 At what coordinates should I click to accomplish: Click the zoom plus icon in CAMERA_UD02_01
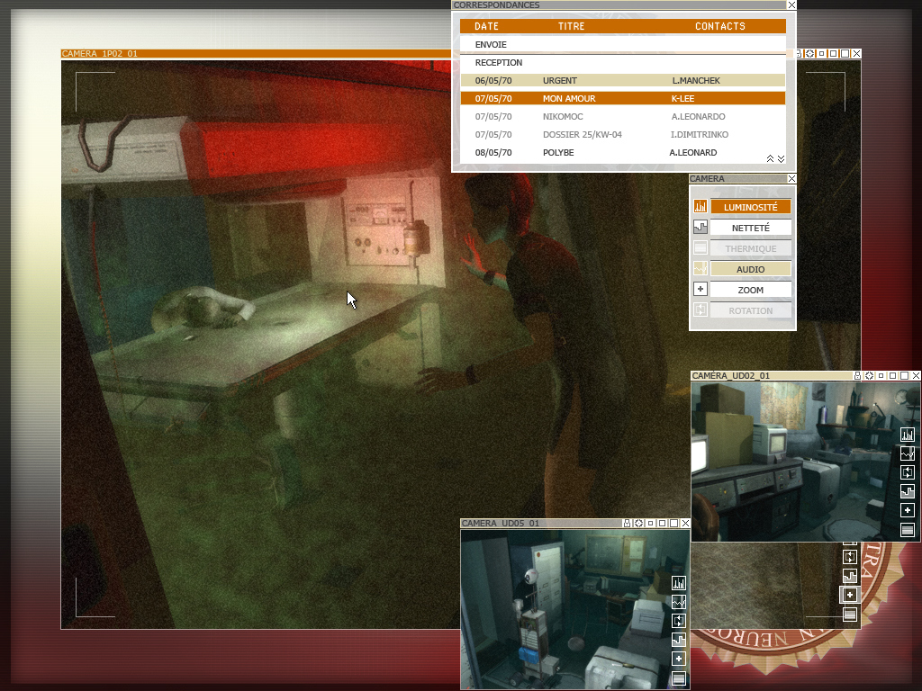908,511
